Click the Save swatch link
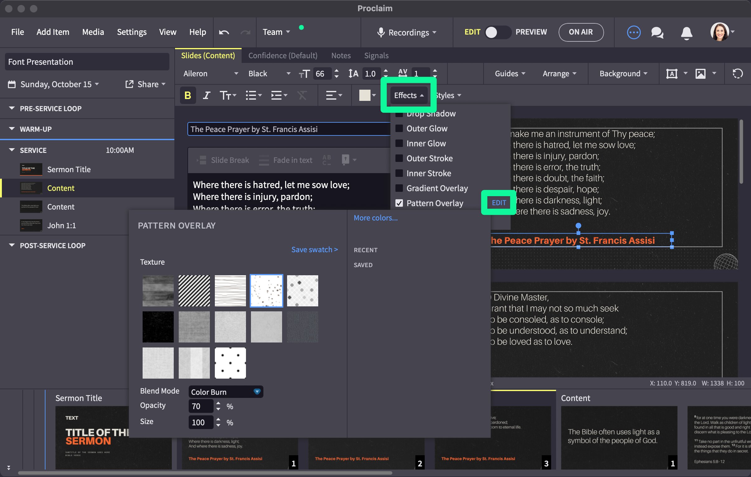The height and width of the screenshot is (477, 751). pyautogui.click(x=314, y=250)
